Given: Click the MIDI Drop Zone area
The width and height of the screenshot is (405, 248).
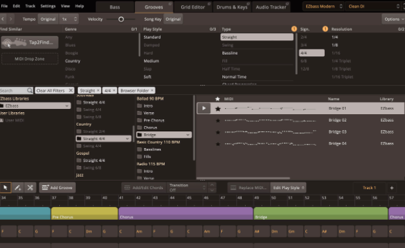Looking at the screenshot, I should click(x=30, y=59).
